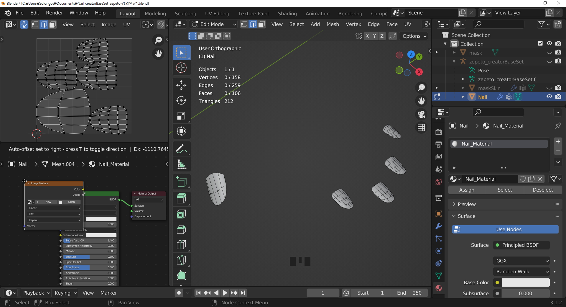Image resolution: width=566 pixels, height=307 pixels.
Task: Open the Mesh menu in viewport header
Action: pos(333,24)
